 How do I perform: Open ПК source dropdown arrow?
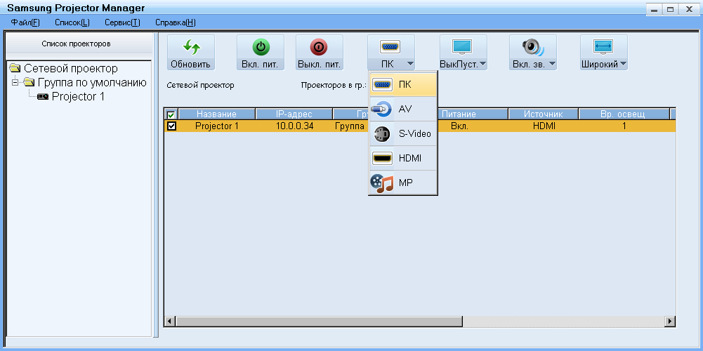coord(411,64)
